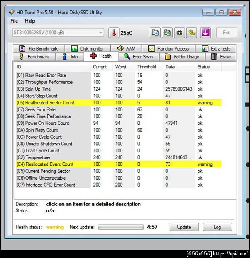The width and height of the screenshot is (250, 258).
Task: Click the warning status of Reallocated Sector Count
Action: coord(205,103)
